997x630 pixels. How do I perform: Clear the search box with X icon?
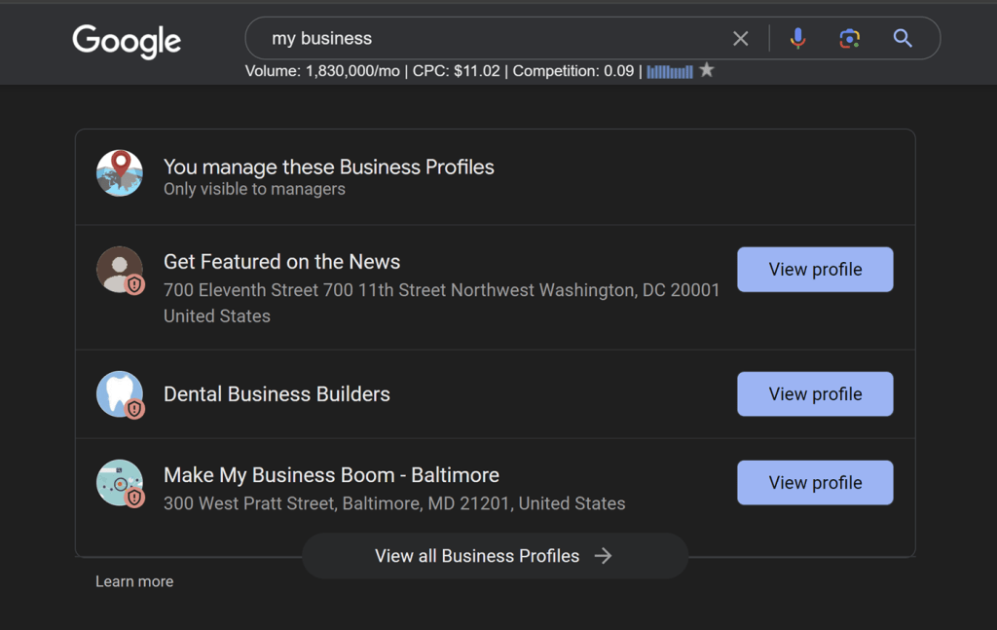pos(741,39)
